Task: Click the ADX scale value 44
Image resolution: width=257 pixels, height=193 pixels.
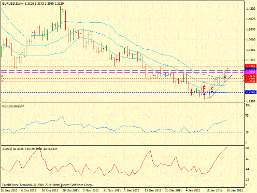Action: tap(247, 169)
